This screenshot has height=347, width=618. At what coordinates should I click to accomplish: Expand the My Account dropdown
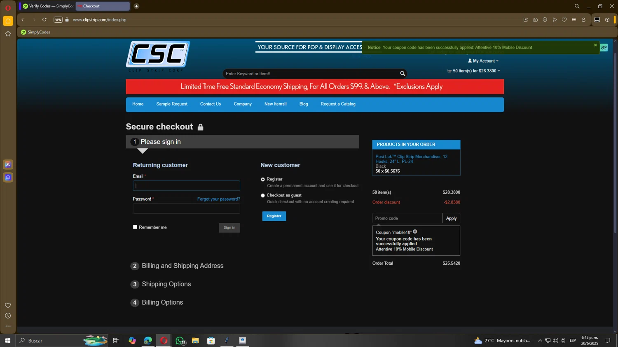[483, 61]
